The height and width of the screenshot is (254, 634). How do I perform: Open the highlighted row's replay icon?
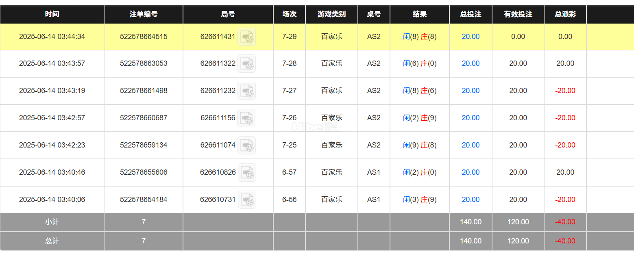tap(246, 37)
